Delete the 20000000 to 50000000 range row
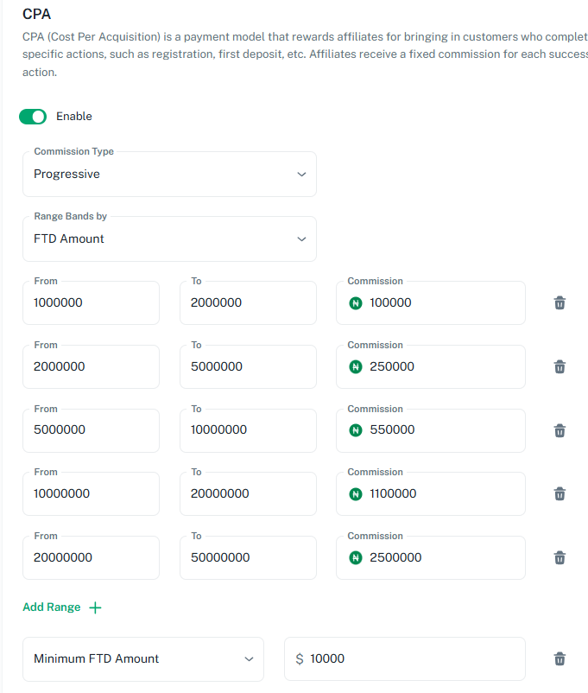The height and width of the screenshot is (693, 588). (x=560, y=557)
